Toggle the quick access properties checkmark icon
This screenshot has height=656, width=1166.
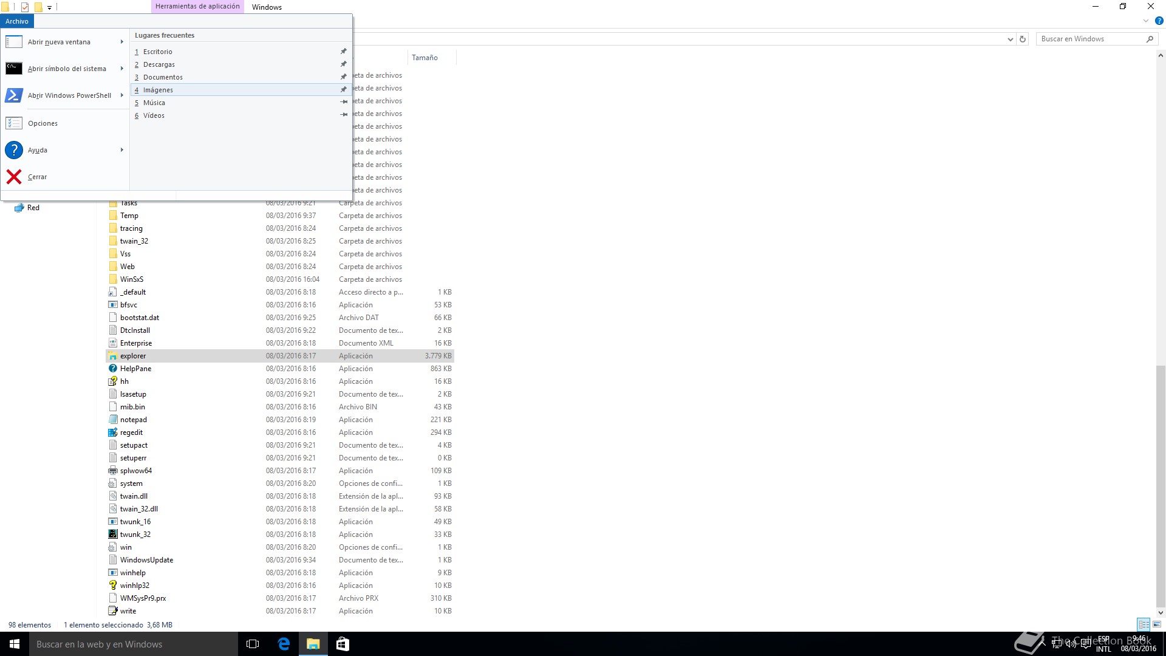pos(25,7)
